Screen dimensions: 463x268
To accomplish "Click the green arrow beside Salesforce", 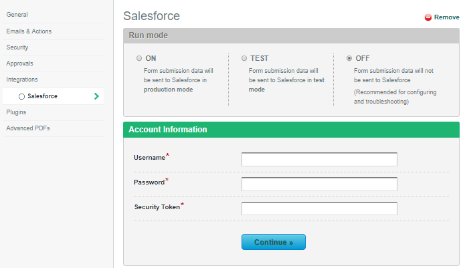I will click(97, 96).
